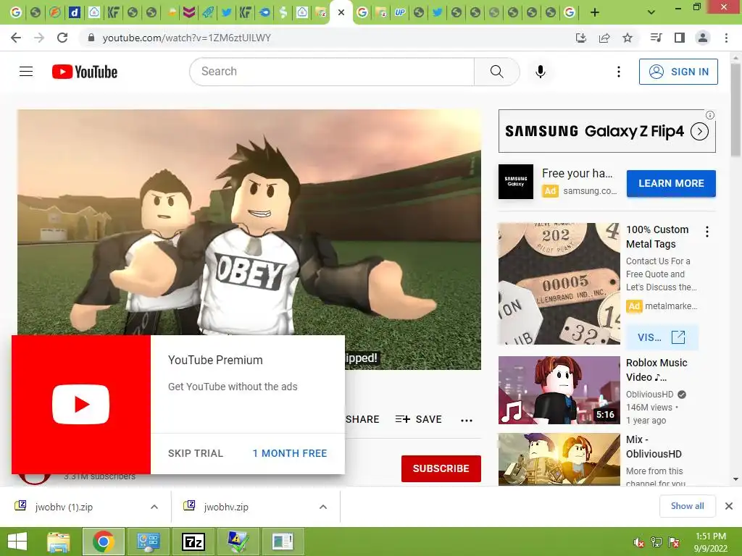This screenshot has height=556, width=742.
Task: Open the YouTube guide hamburger menu
Action: [x=26, y=72]
